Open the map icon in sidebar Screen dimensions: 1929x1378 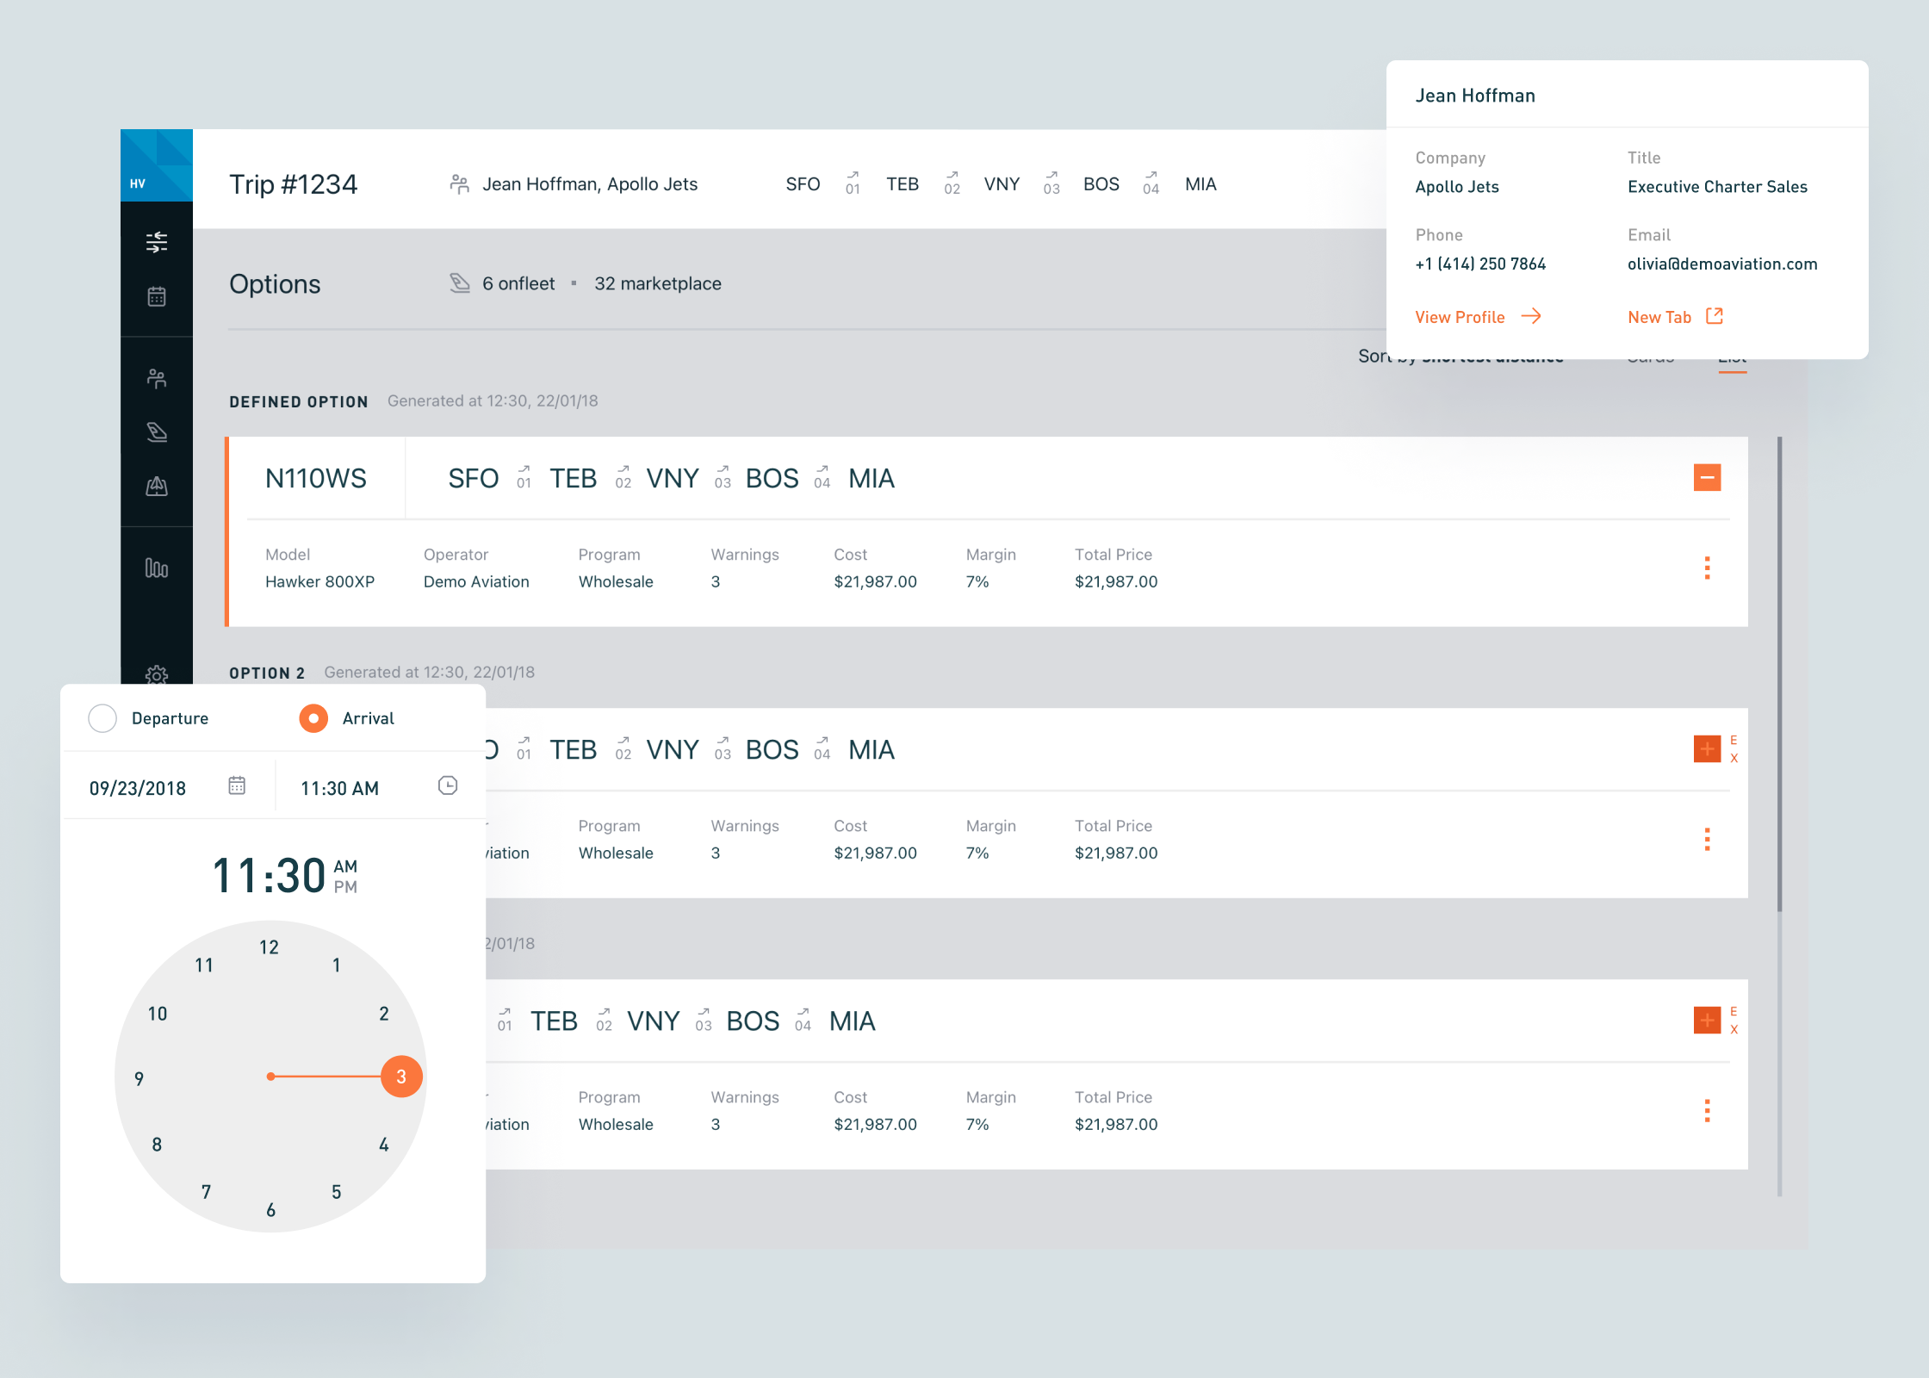pos(156,487)
